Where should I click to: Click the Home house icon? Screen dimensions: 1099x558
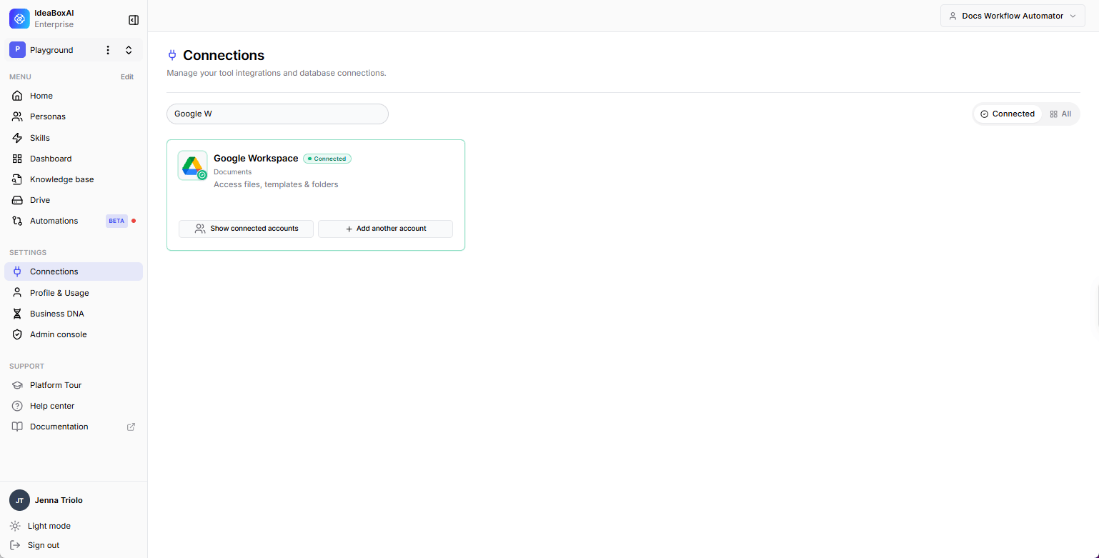tap(17, 96)
